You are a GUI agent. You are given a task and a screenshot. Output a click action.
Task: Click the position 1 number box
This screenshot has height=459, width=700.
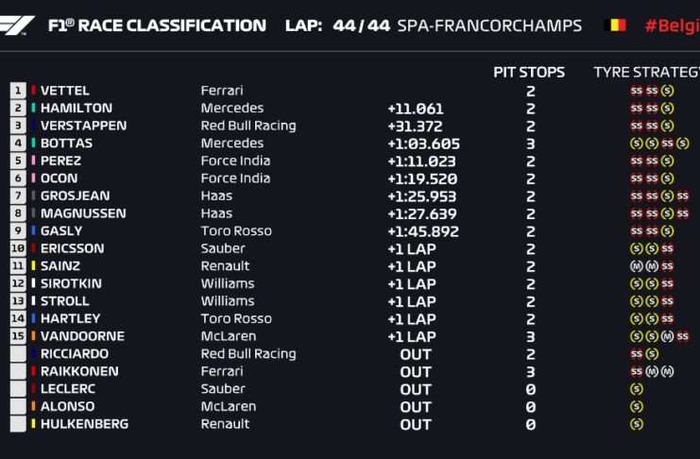(x=18, y=91)
